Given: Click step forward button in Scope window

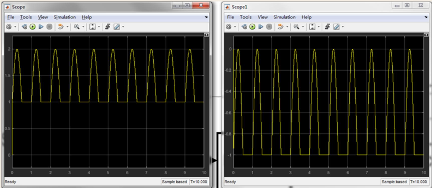Looking at the screenshot, I should tap(41, 27).
